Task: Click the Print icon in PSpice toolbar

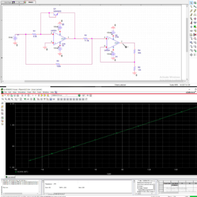Action: click(x=18, y=96)
